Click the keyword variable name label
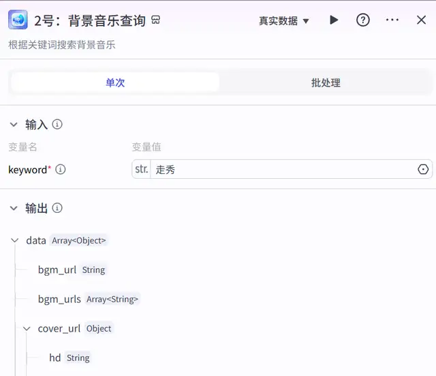436x376 pixels. click(x=27, y=170)
